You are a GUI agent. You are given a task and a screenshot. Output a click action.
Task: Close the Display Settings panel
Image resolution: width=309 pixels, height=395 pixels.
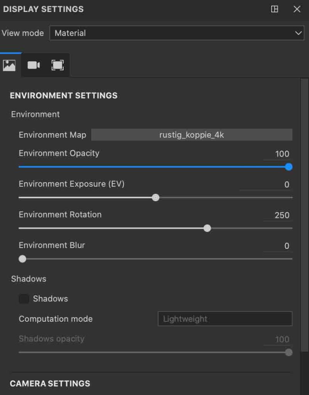(x=297, y=9)
